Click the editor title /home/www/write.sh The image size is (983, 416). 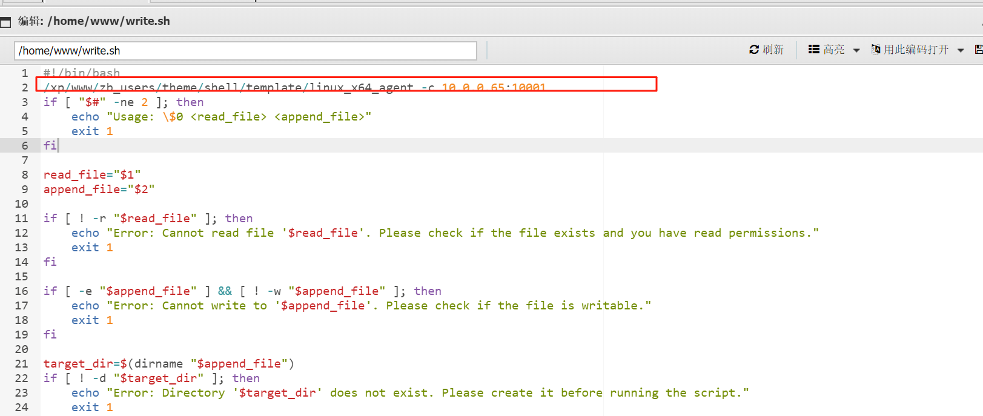[108, 21]
